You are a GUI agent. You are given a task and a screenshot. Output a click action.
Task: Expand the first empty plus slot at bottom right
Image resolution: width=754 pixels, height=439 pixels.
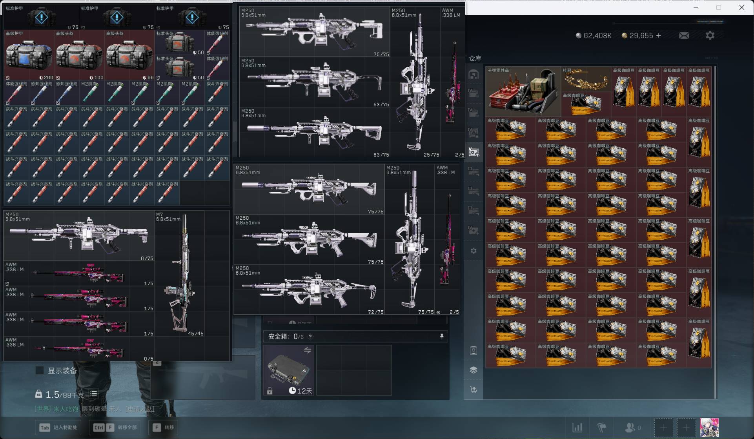(x=663, y=428)
